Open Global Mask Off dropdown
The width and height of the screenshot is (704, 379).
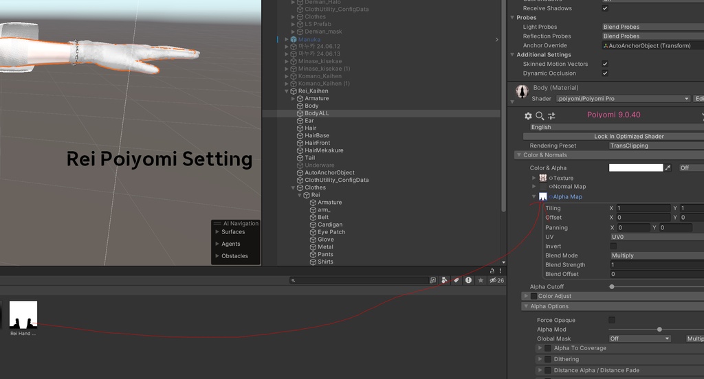coord(640,338)
